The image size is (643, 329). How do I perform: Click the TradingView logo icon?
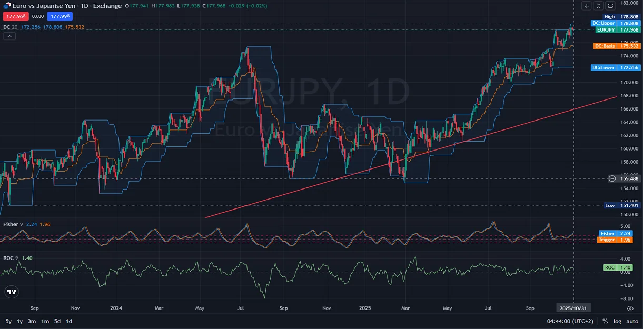click(12, 292)
